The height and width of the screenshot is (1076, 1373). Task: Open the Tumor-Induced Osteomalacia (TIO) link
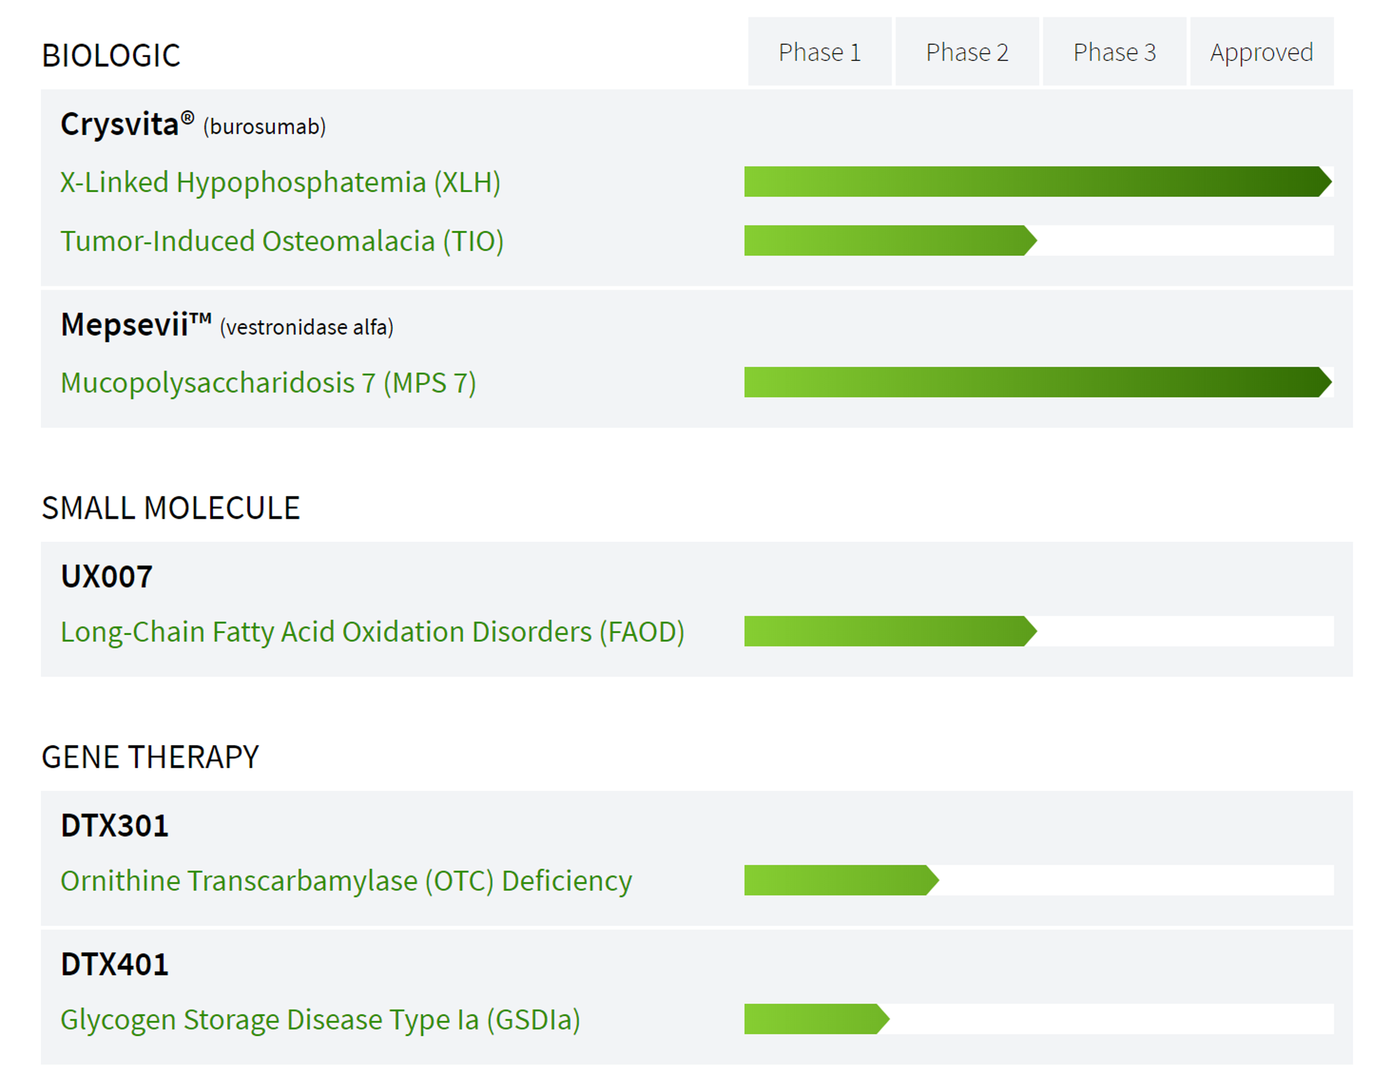[x=282, y=241]
